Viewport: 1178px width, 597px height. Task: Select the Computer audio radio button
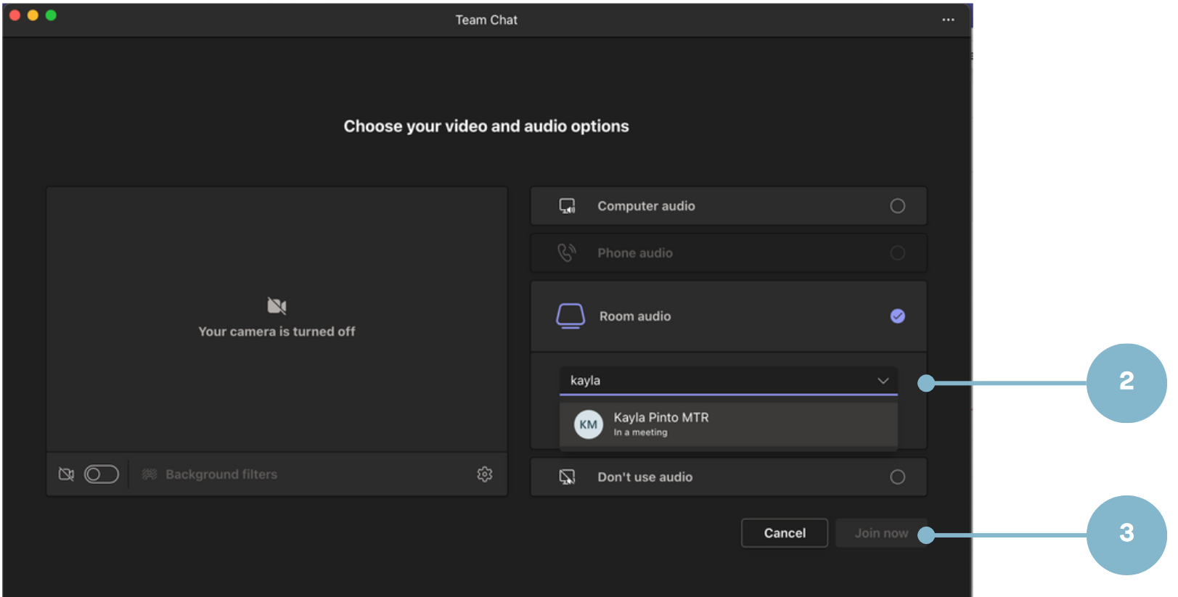898,206
